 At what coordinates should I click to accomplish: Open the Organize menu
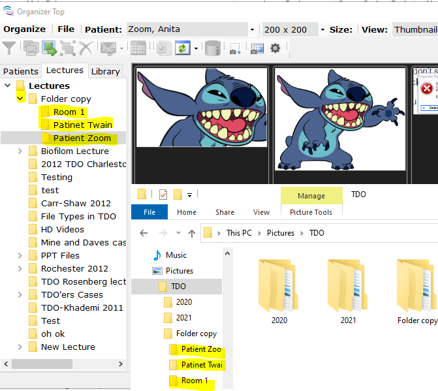pyautogui.click(x=25, y=29)
